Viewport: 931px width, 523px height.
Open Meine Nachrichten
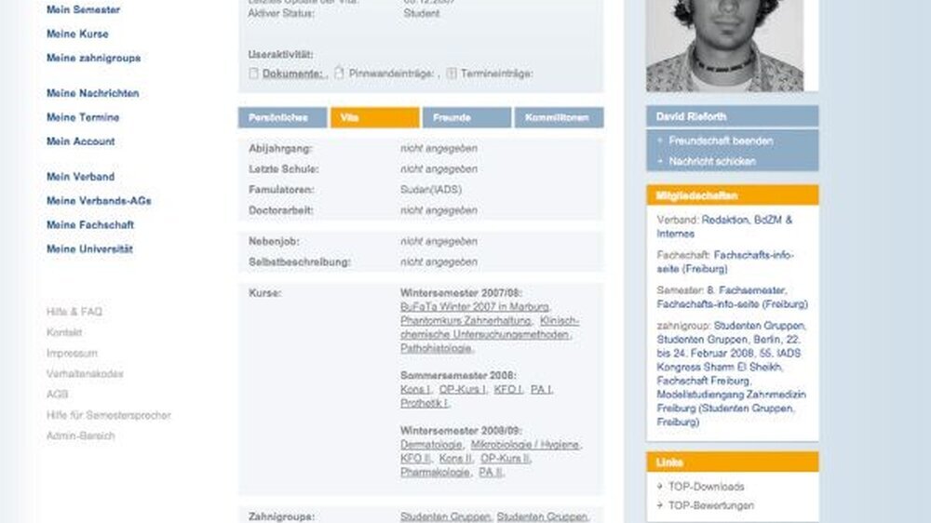tap(92, 93)
